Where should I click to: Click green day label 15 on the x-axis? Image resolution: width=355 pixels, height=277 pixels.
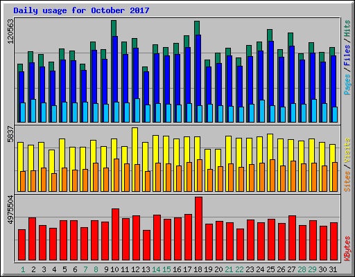point(166,269)
